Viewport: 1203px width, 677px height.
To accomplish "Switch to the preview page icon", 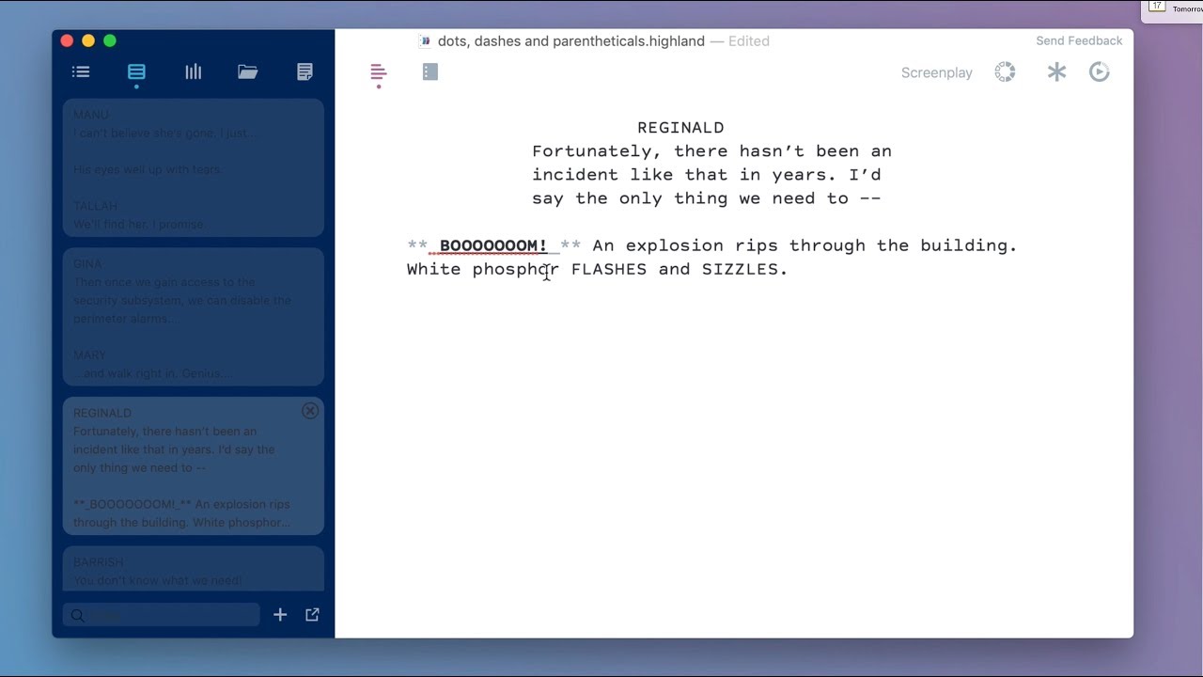I will (x=430, y=71).
